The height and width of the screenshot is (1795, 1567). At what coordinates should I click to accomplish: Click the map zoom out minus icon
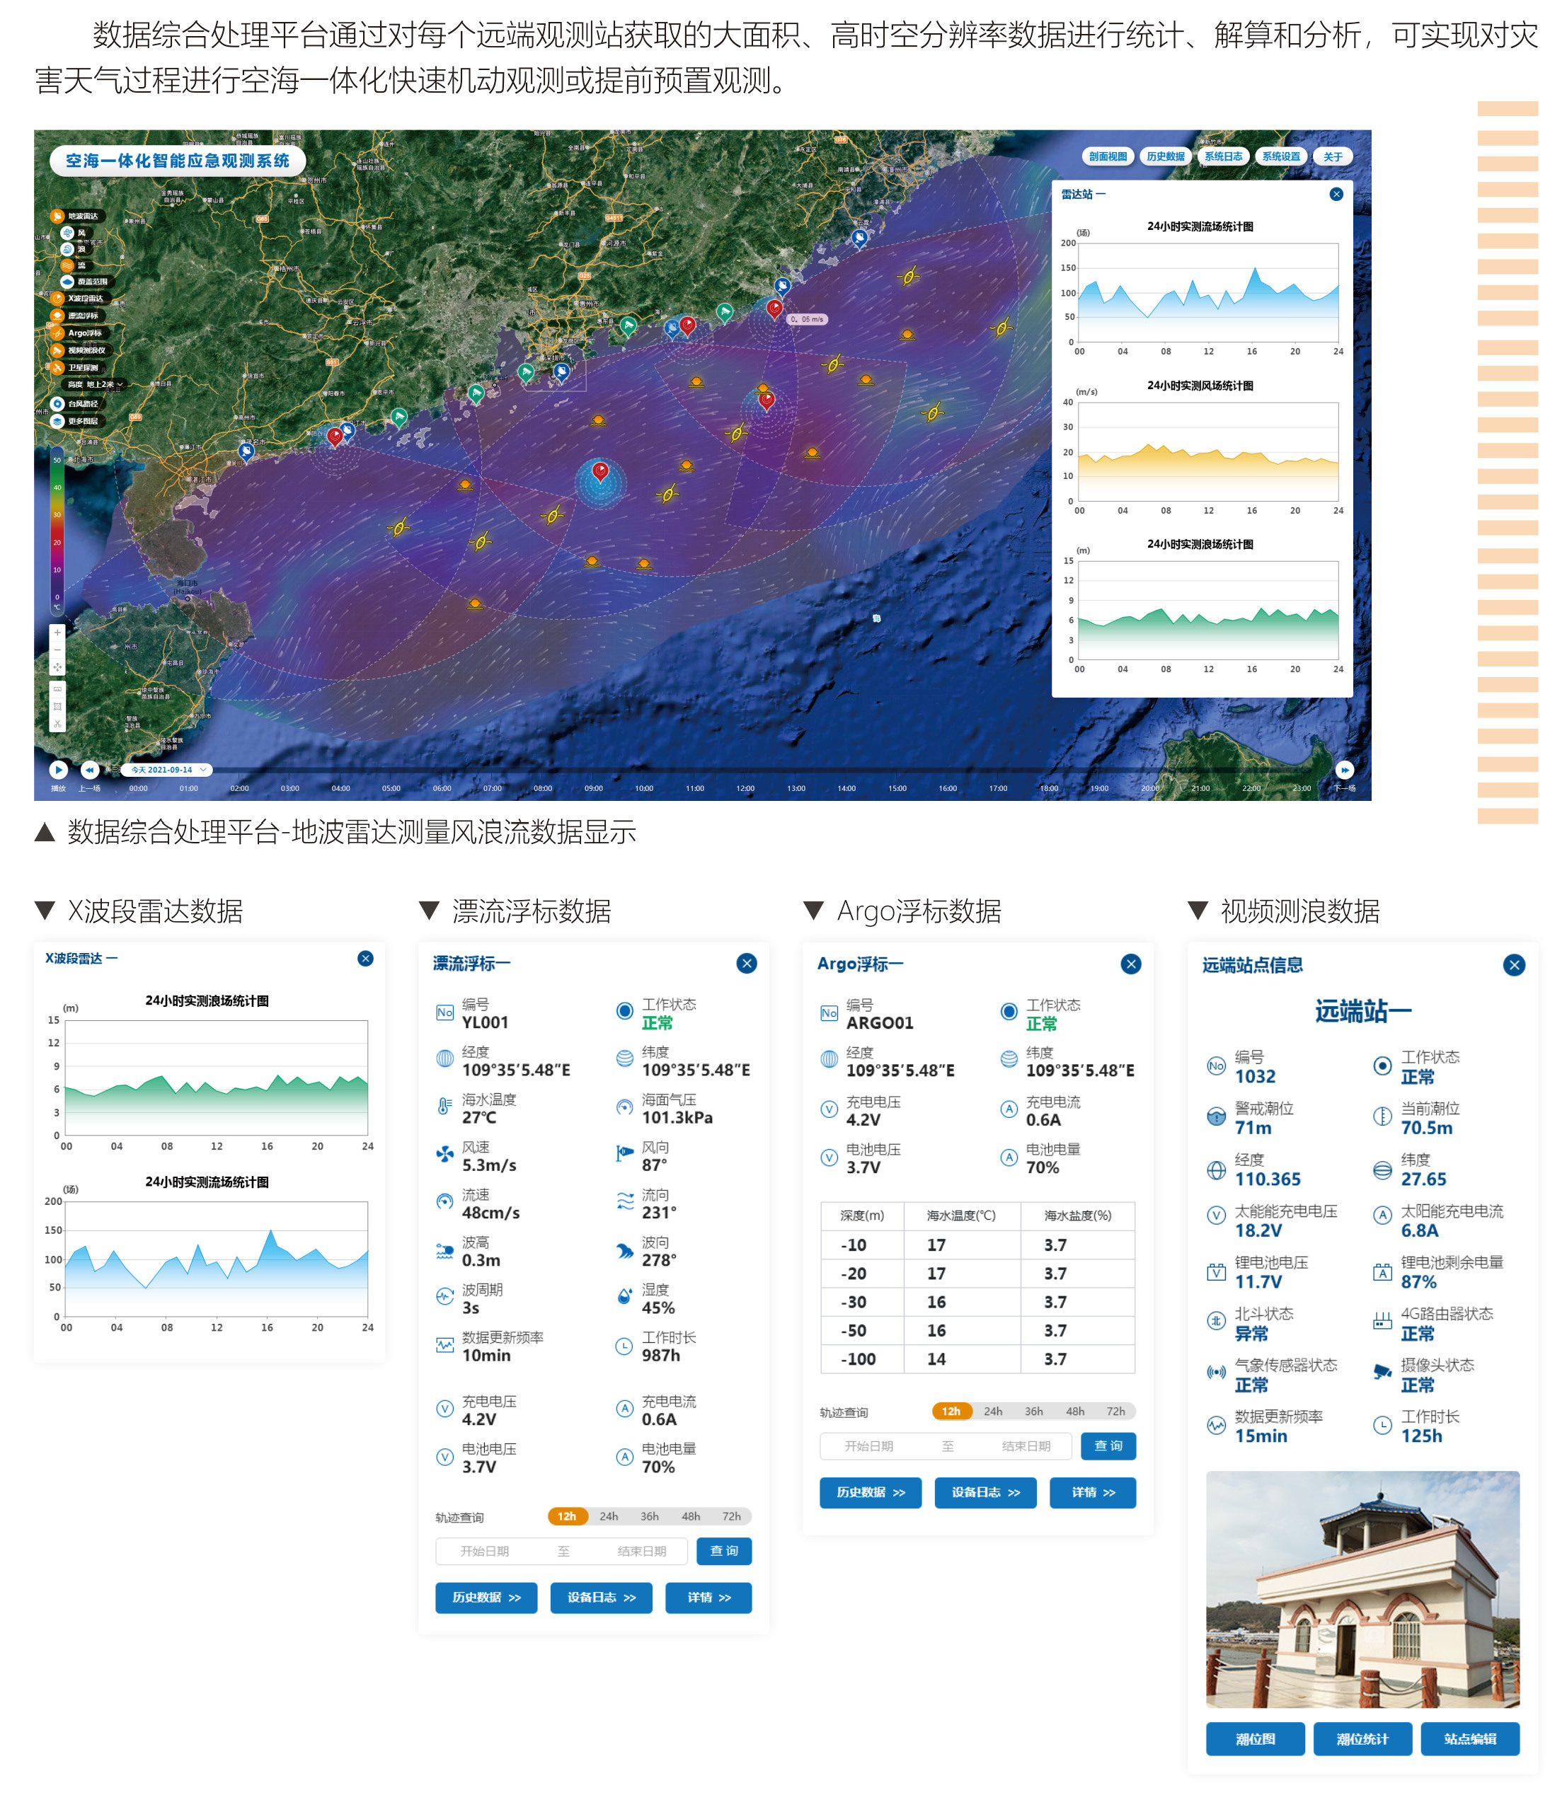[57, 650]
